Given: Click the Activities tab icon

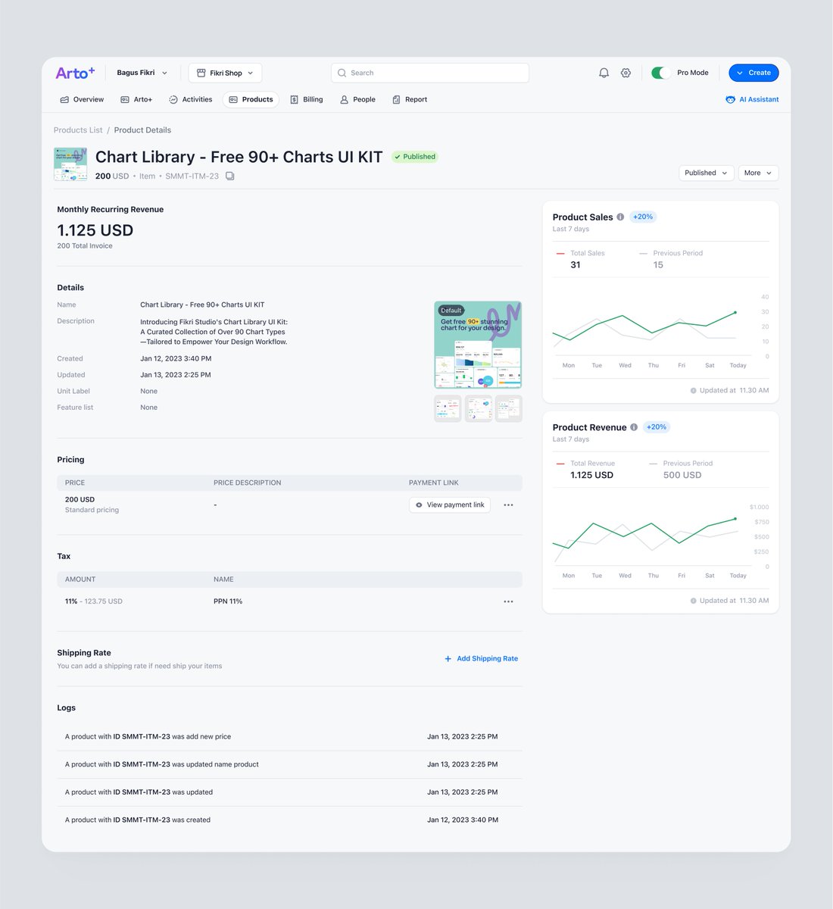Looking at the screenshot, I should point(173,99).
